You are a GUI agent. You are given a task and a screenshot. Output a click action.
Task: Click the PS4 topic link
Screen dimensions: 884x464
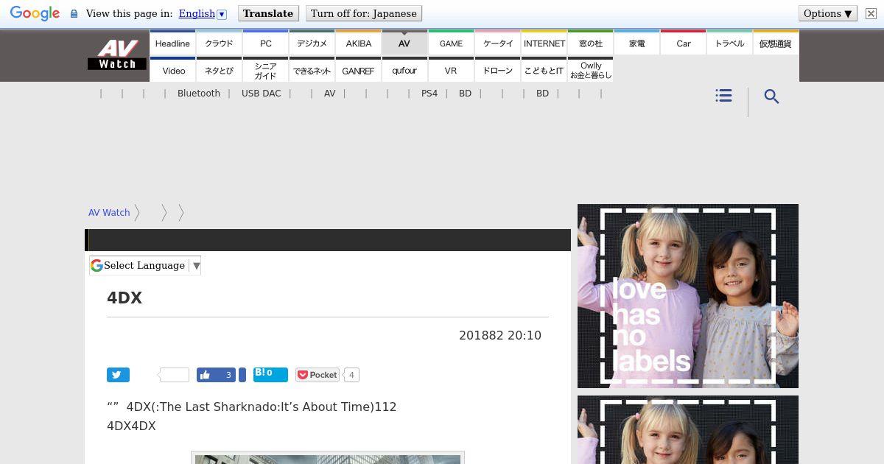[x=429, y=94]
